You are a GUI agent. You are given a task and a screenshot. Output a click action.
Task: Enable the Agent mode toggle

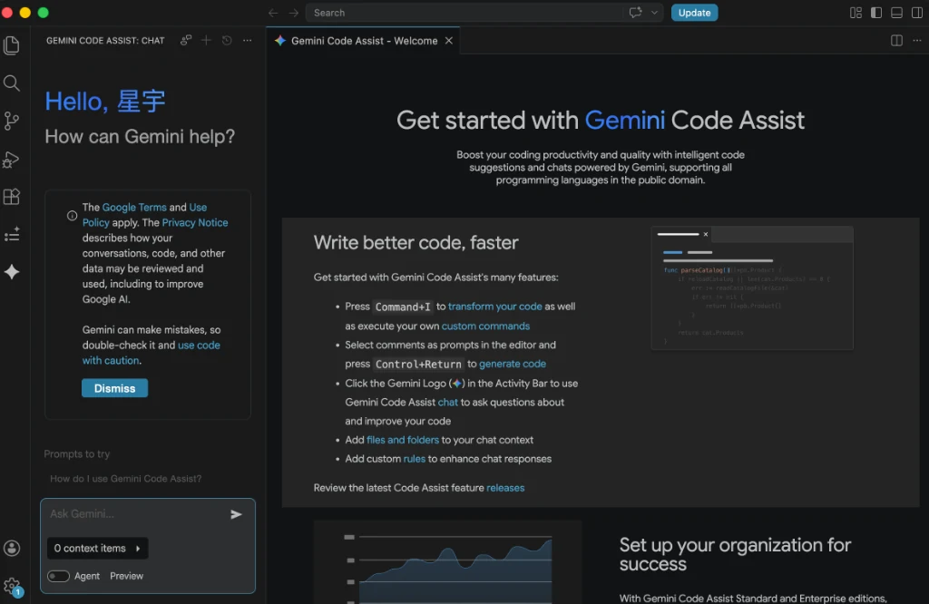[x=58, y=576]
